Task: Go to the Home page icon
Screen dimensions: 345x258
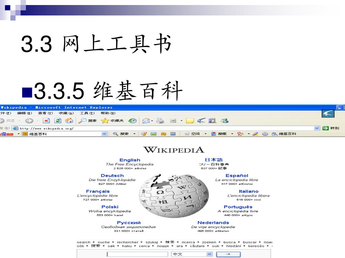Action: (69, 121)
